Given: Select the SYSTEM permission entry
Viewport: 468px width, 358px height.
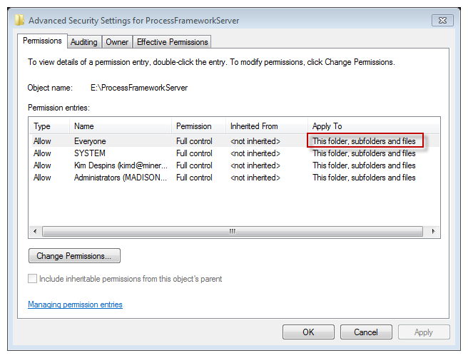Looking at the screenshot, I should (234, 153).
